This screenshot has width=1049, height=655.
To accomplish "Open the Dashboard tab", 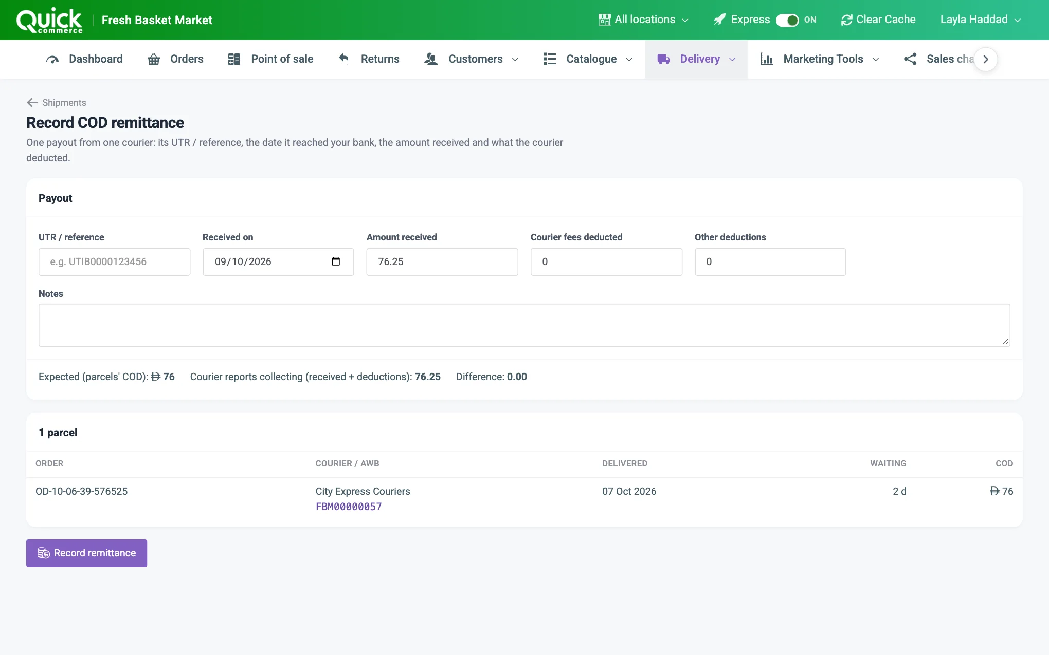I will [x=84, y=59].
